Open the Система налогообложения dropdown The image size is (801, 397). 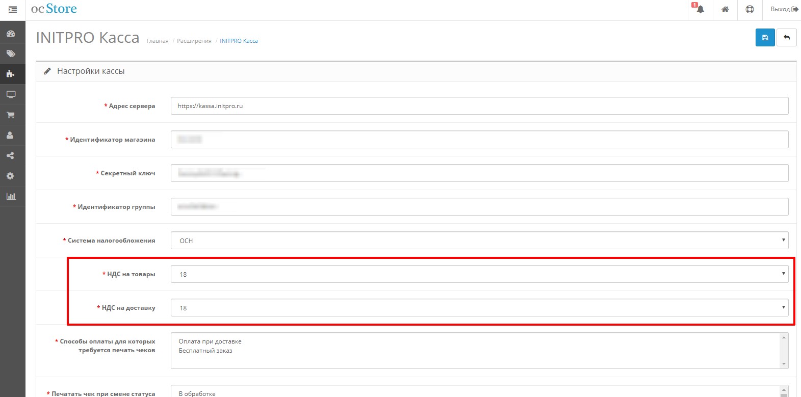click(479, 241)
